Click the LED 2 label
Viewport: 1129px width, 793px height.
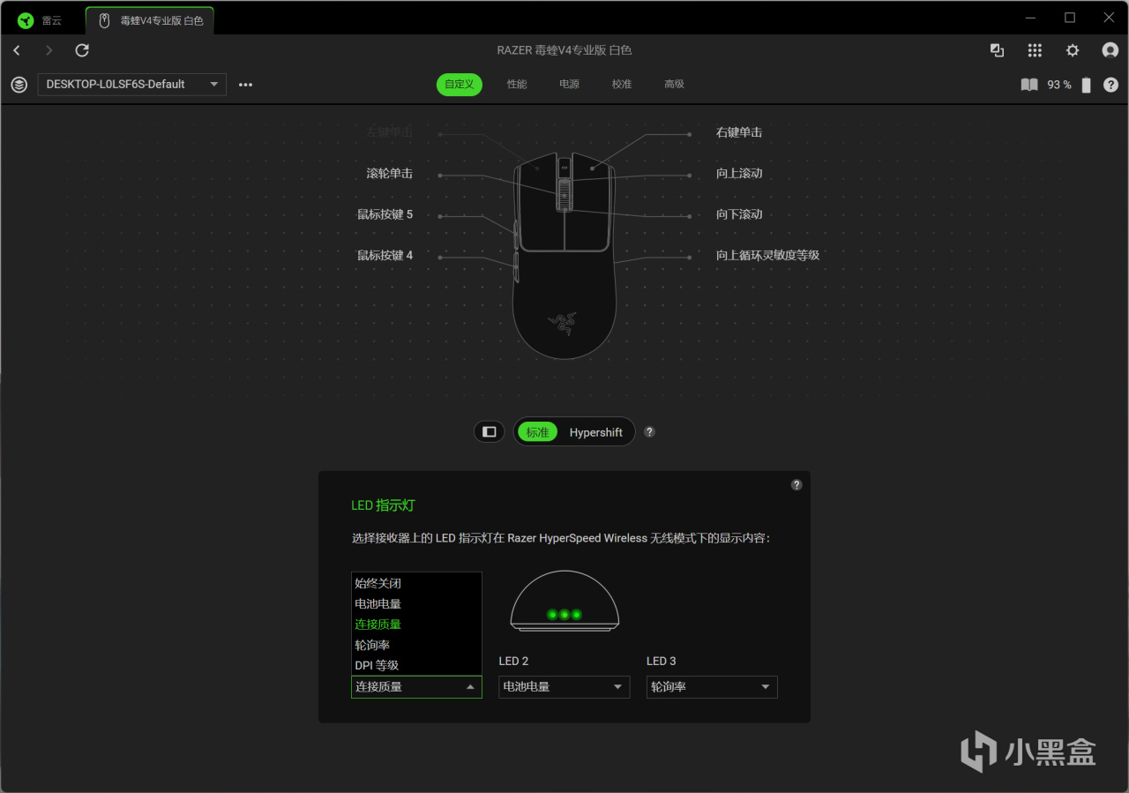click(x=513, y=661)
